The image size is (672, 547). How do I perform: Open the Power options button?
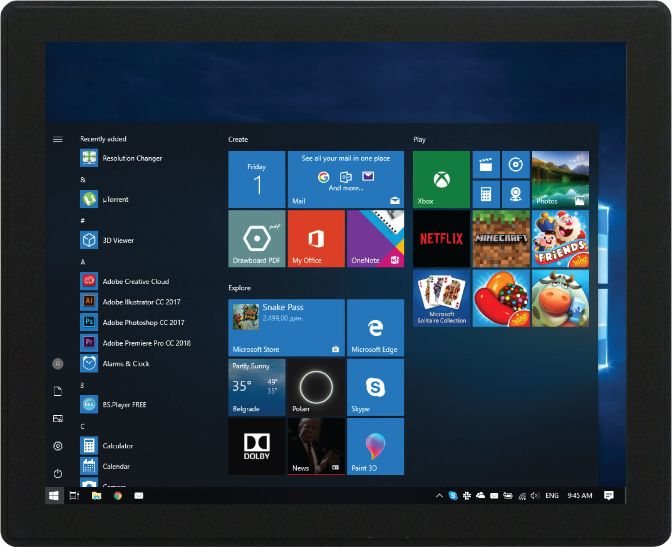58,473
